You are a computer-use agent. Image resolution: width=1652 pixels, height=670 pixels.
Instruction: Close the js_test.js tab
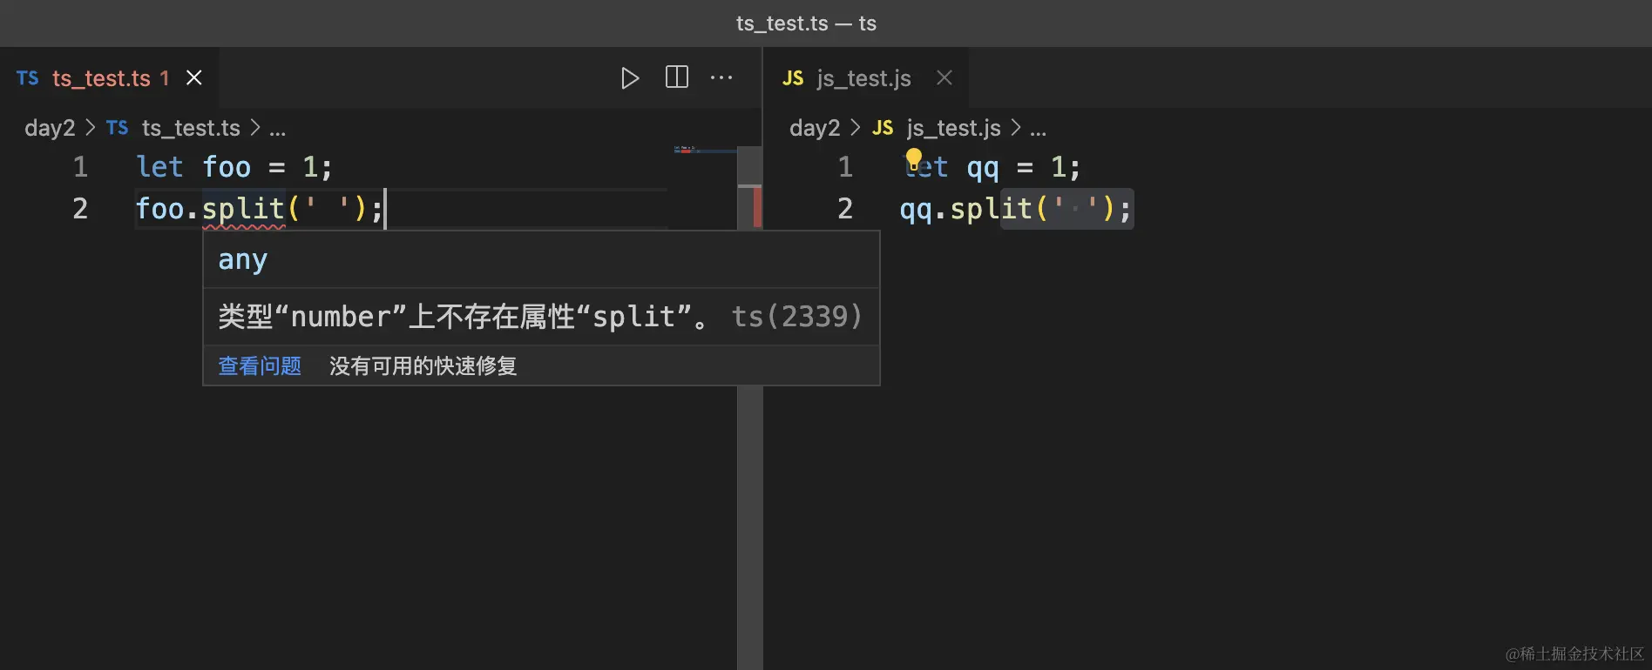(944, 77)
